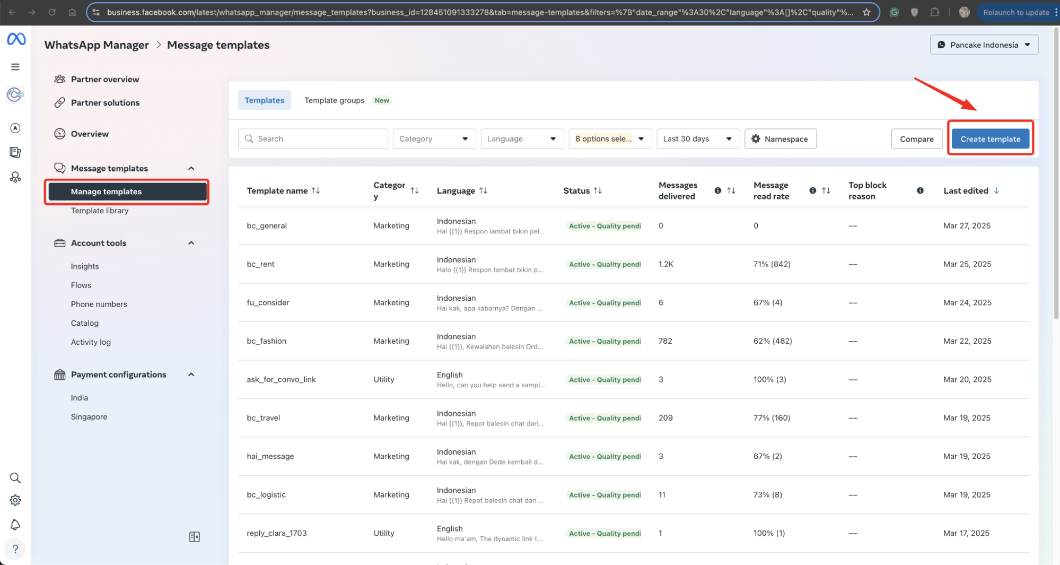Open notifications bell icon

coord(15,525)
